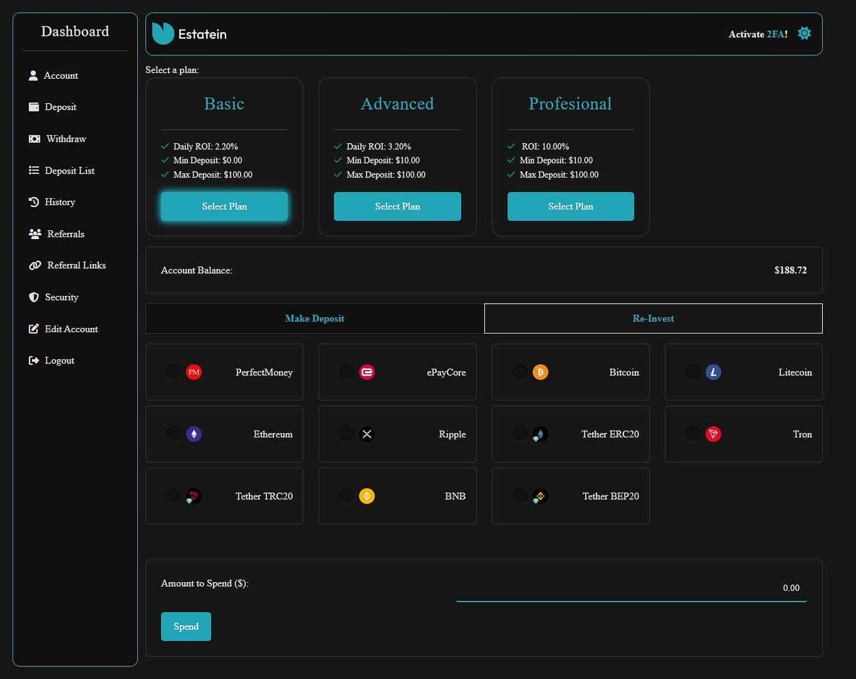Click the Security shield icon

point(34,297)
